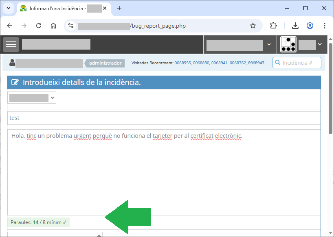The width and height of the screenshot is (334, 237).
Task: Click the back navigation arrow
Action: [x=9, y=26]
